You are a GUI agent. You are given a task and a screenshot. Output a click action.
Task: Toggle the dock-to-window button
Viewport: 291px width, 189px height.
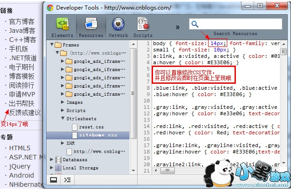53,180
